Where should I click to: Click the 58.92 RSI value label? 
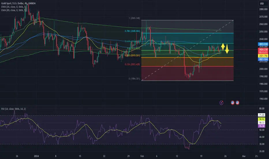click(x=261, y=119)
